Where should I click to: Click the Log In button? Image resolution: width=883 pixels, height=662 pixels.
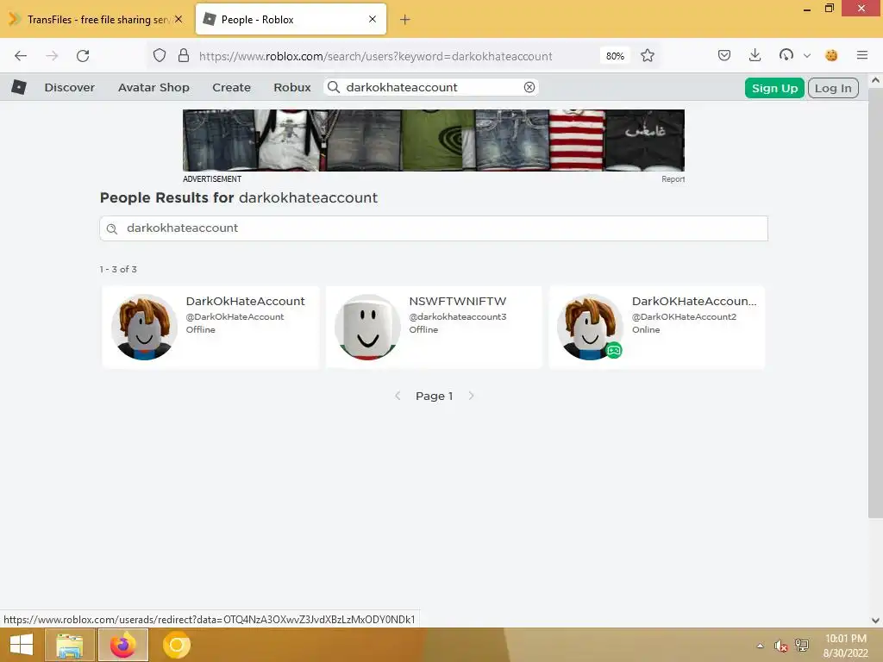tap(833, 88)
